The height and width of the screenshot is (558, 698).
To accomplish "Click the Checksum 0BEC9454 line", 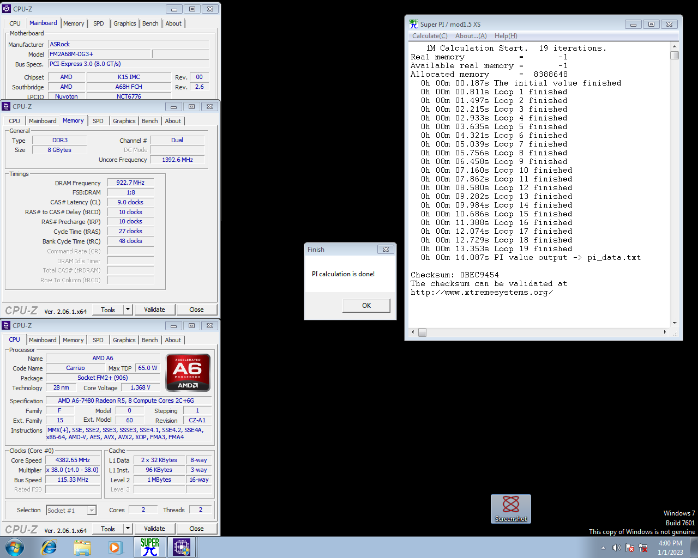I will pos(455,275).
